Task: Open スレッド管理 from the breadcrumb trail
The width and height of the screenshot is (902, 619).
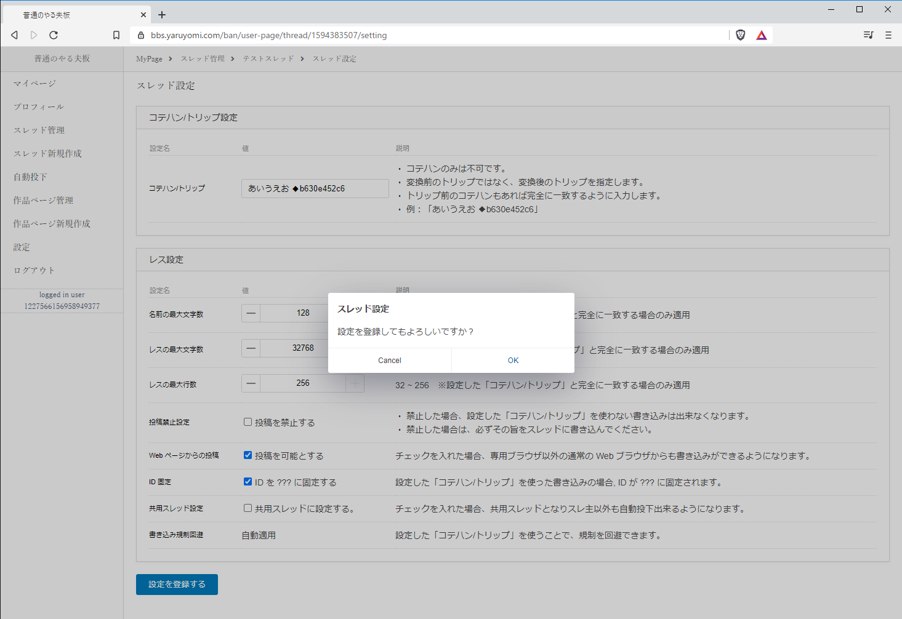Action: (x=203, y=58)
